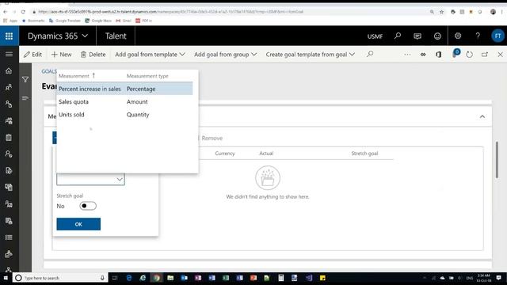
Task: Click the Percentage measurement type cell
Action: (x=141, y=89)
